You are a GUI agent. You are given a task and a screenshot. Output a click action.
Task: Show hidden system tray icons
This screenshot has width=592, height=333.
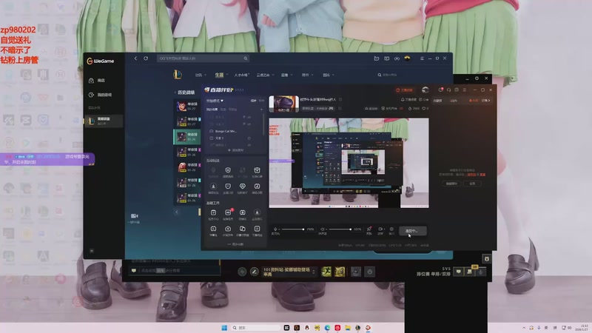524,328
